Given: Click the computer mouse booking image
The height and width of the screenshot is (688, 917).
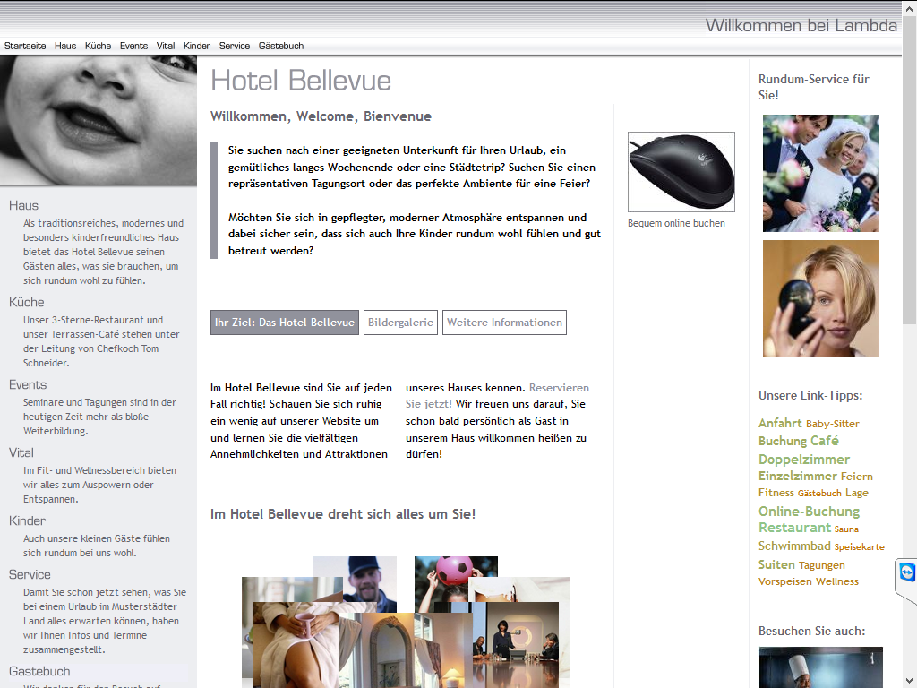Looking at the screenshot, I should tap(681, 172).
